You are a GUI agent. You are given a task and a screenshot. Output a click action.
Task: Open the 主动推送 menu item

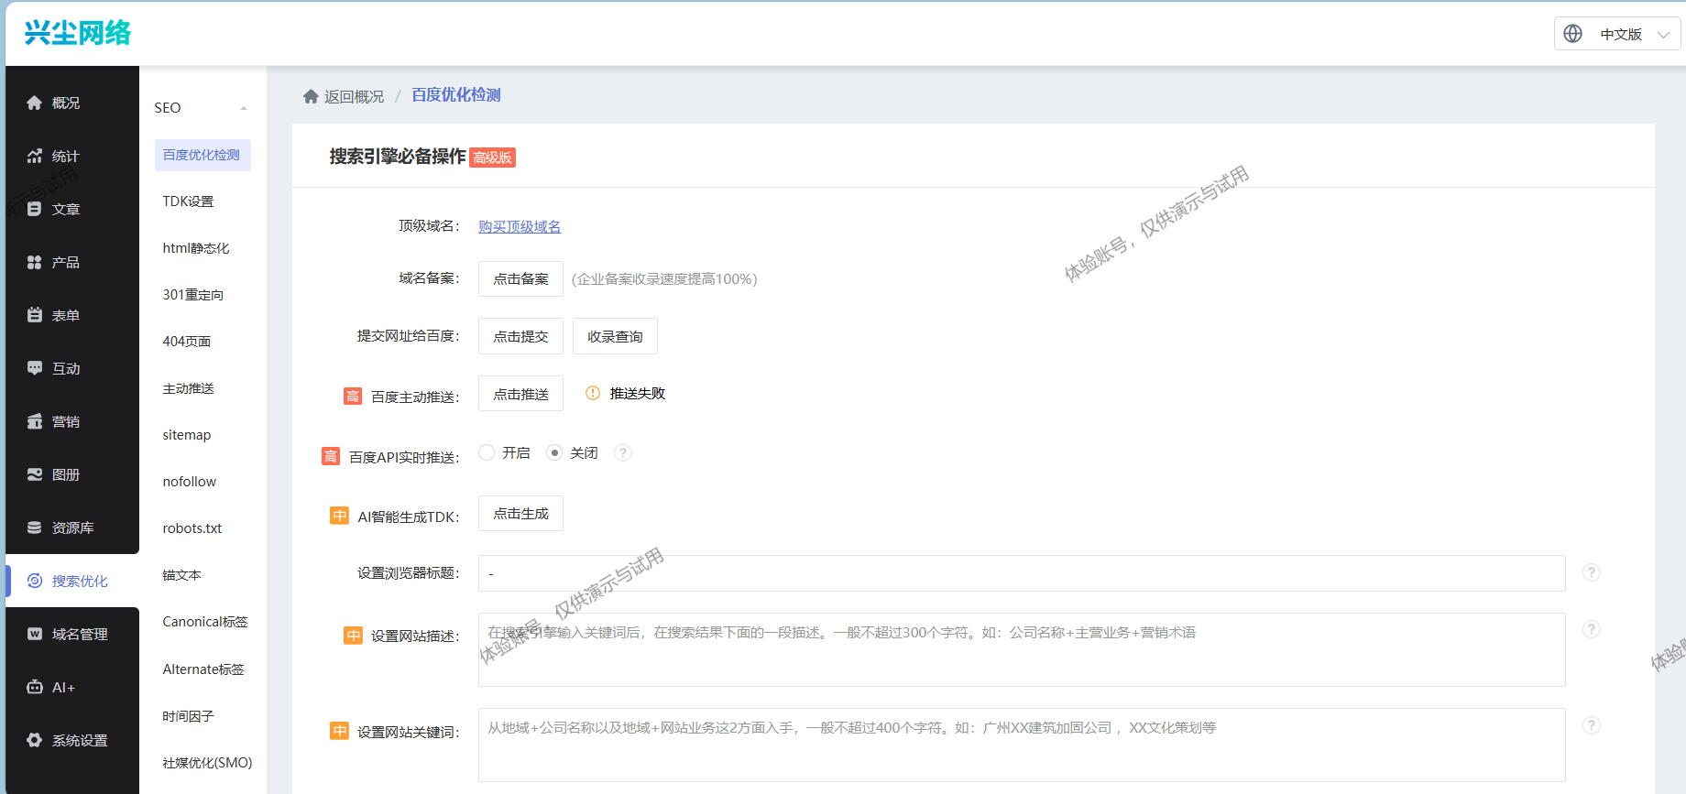point(188,388)
